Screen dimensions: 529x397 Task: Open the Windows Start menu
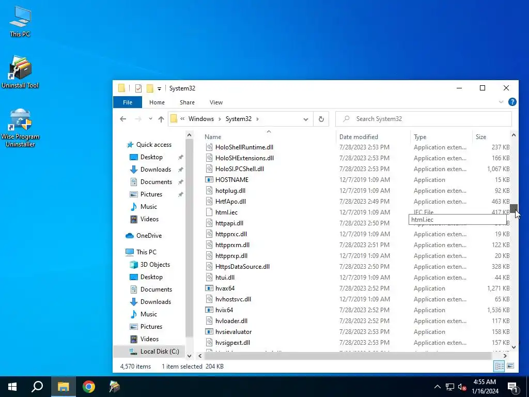coord(12,387)
